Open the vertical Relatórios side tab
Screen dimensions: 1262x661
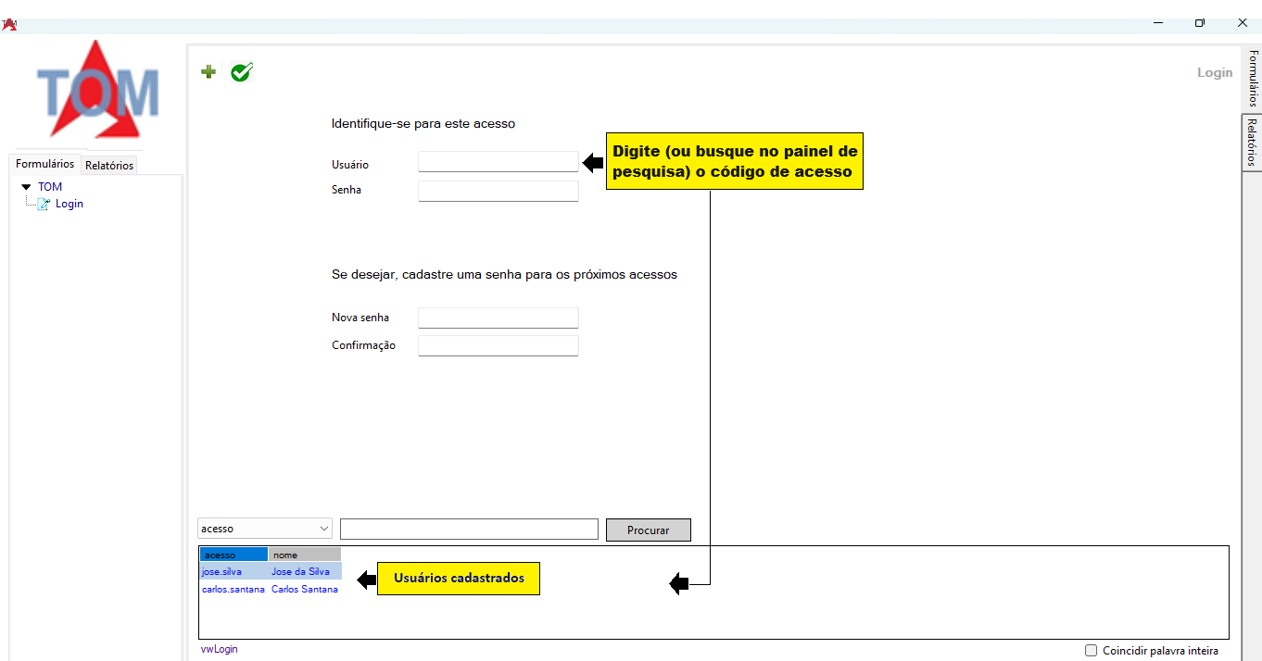click(x=1252, y=143)
